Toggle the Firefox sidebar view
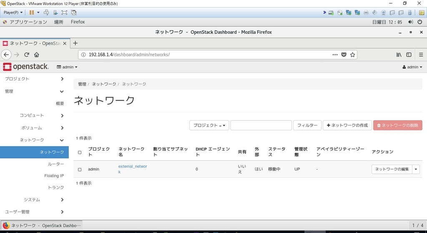Viewport: 427px width, 233px height. (409, 55)
